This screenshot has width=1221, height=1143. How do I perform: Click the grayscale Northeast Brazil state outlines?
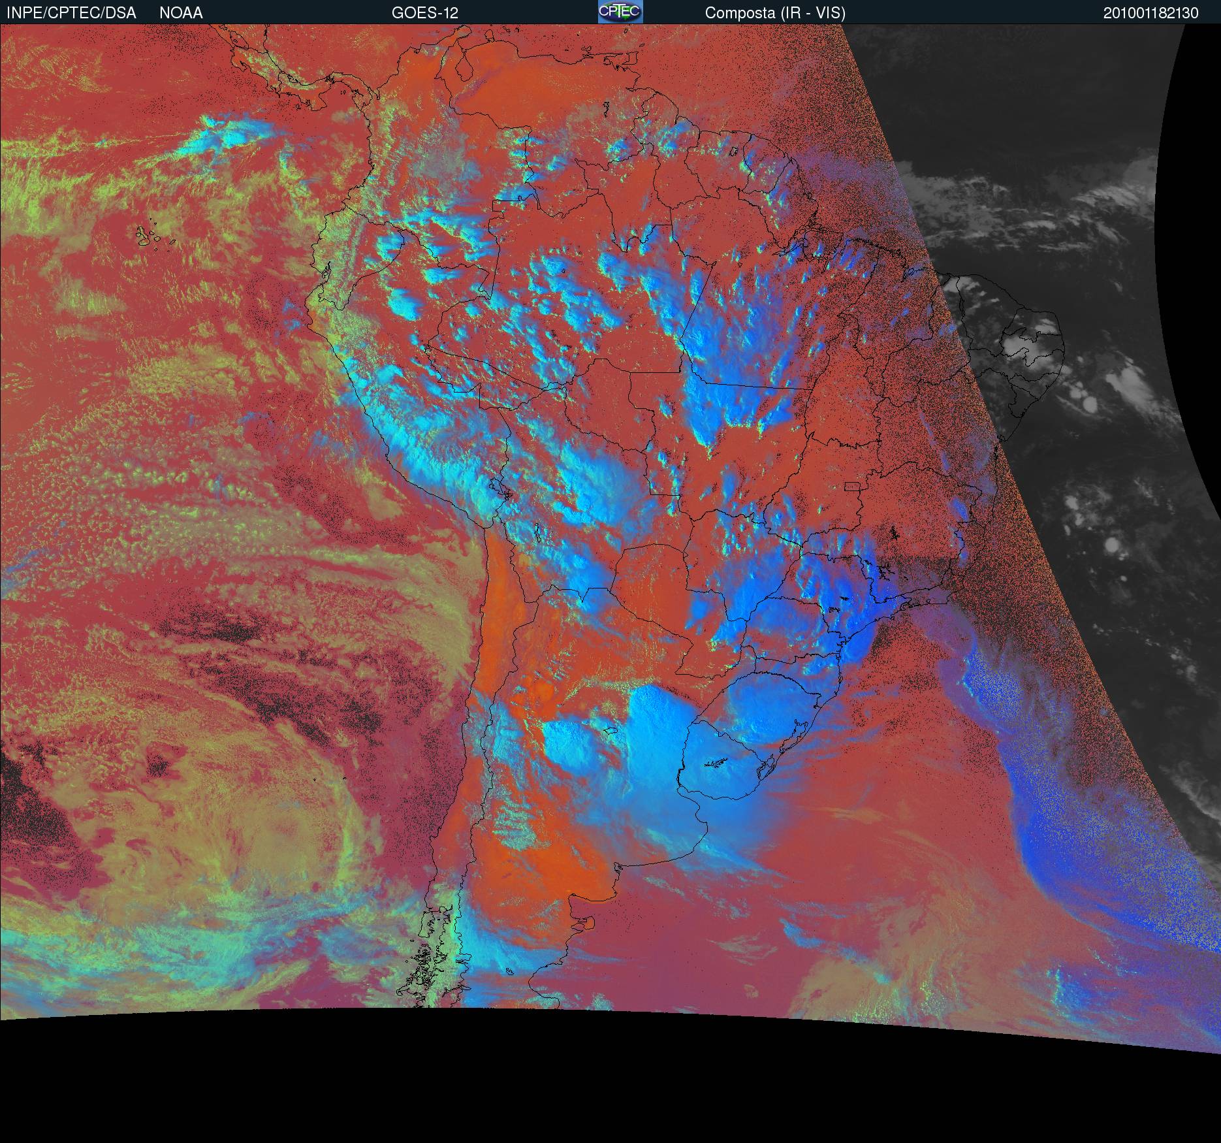pos(1019,340)
